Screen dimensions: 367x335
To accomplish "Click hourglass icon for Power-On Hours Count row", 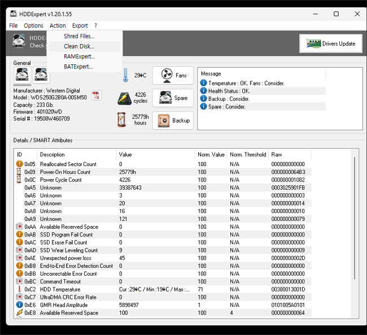I will 19,172.
